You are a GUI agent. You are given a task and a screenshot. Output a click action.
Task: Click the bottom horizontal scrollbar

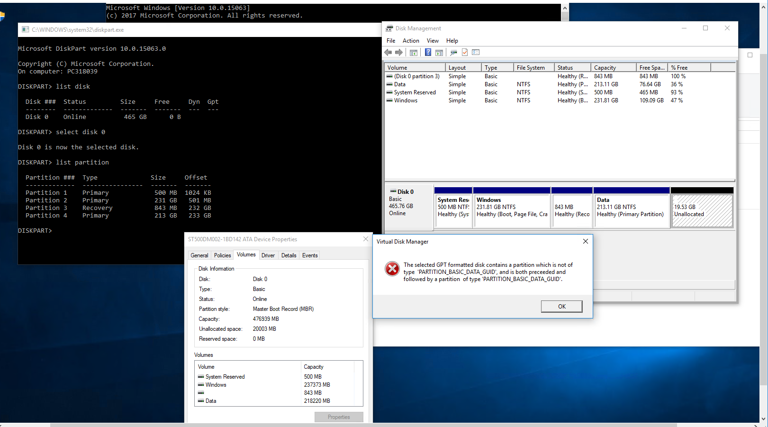[x=363, y=425]
